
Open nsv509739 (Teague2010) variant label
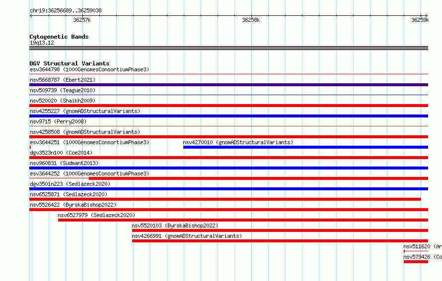tap(63, 90)
